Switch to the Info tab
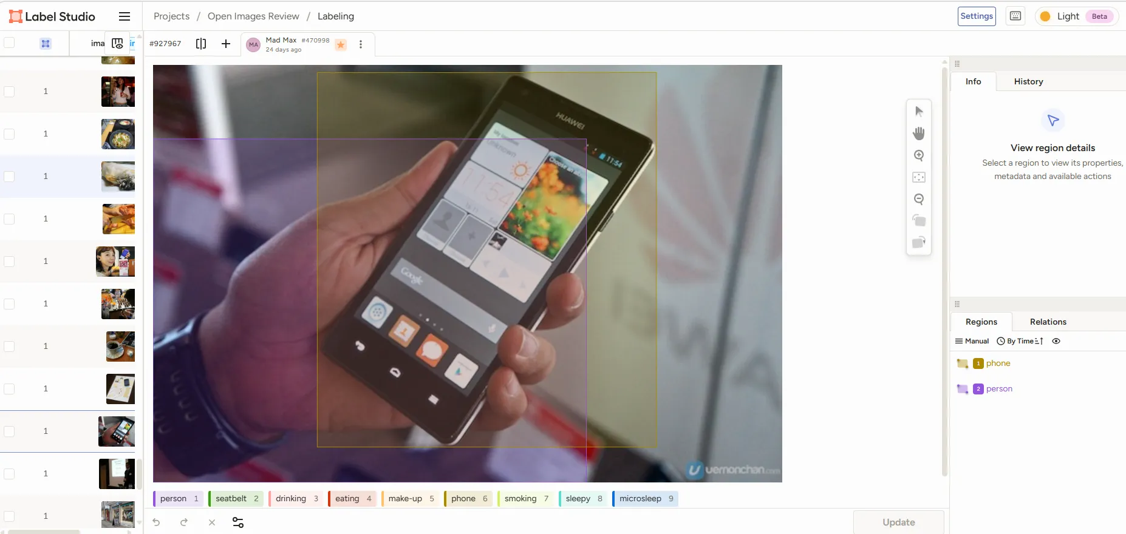Viewport: 1126px width, 534px height. (x=973, y=81)
